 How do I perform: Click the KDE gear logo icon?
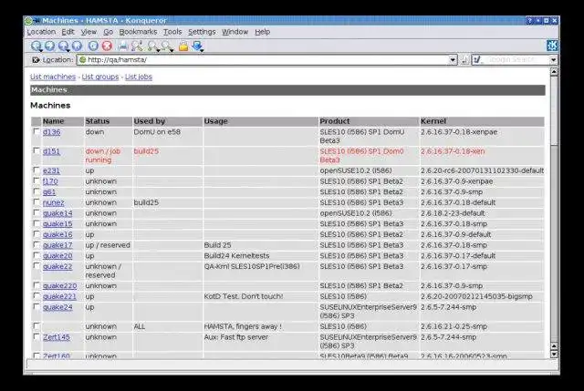coord(552,46)
